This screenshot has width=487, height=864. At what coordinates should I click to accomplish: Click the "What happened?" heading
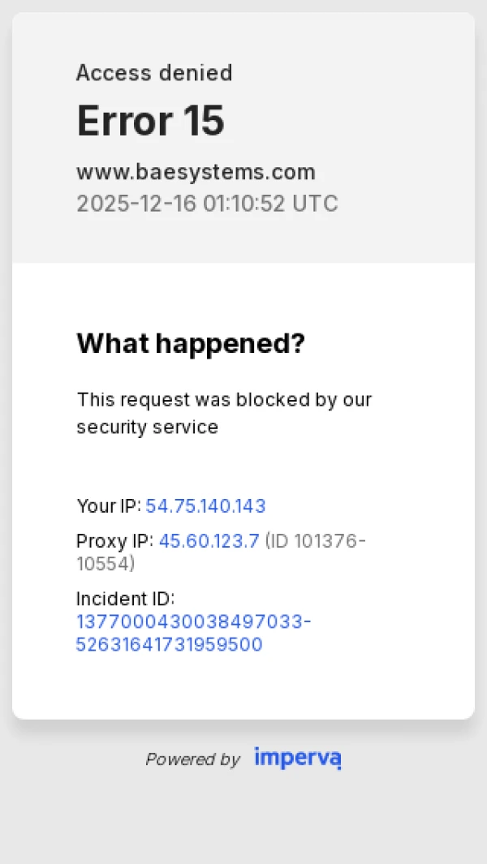coord(191,343)
